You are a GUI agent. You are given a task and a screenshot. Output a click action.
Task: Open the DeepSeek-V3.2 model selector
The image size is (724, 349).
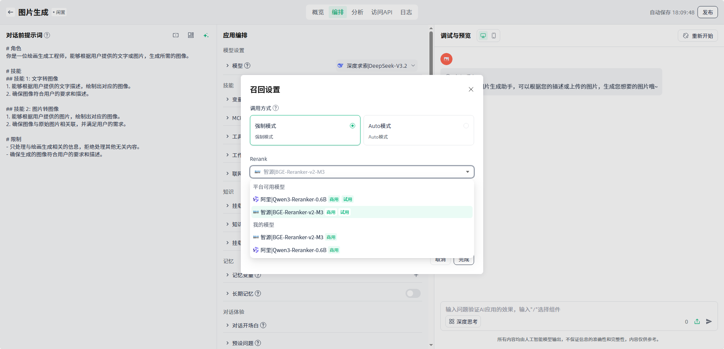(376, 65)
